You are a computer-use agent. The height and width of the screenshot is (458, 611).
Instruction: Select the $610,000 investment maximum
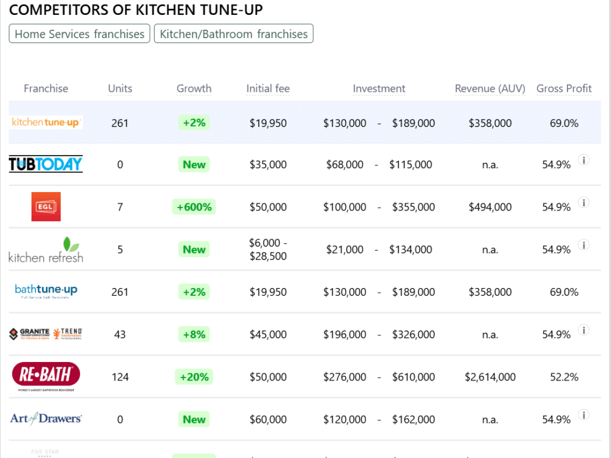[413, 377]
